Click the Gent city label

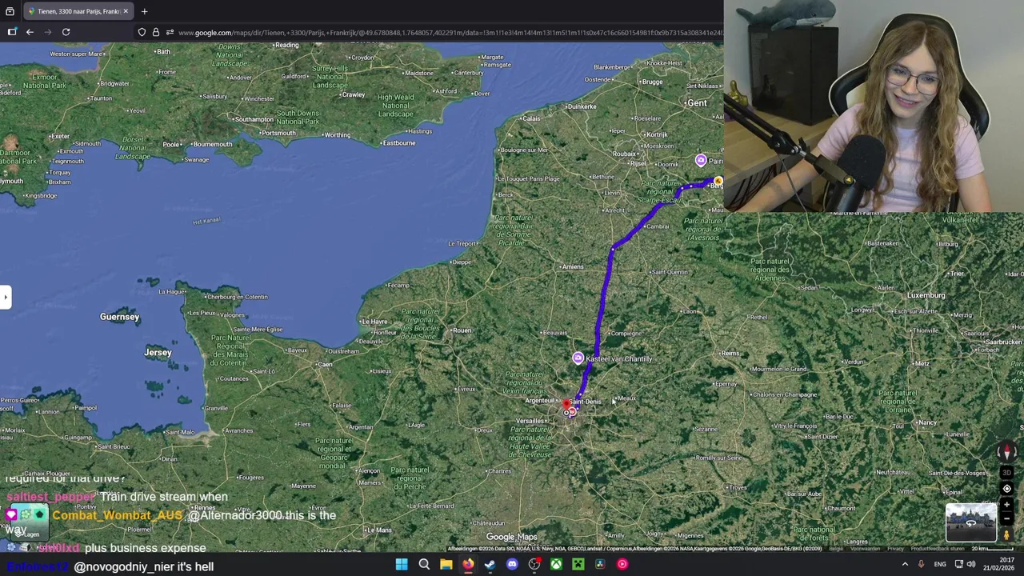pos(697,102)
